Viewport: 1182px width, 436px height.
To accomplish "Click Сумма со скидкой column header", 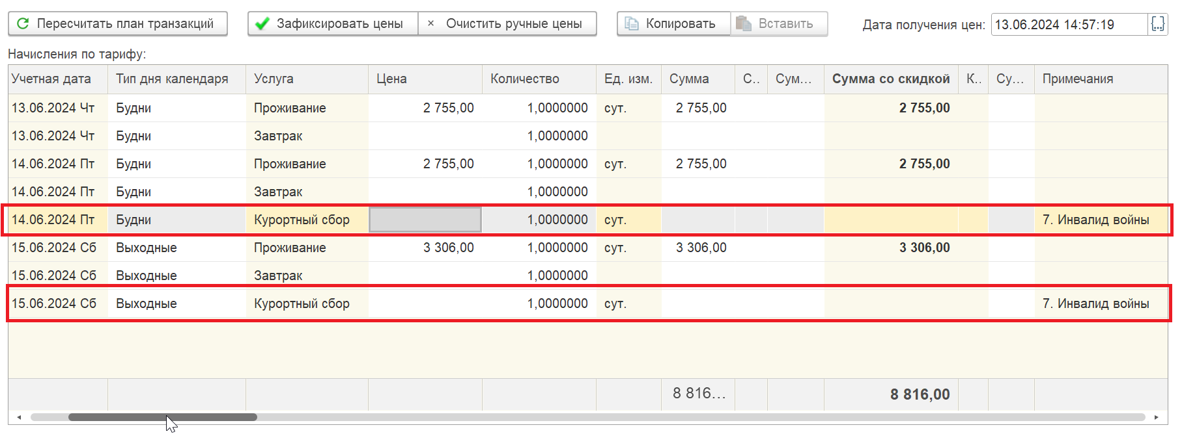I will pos(891,79).
